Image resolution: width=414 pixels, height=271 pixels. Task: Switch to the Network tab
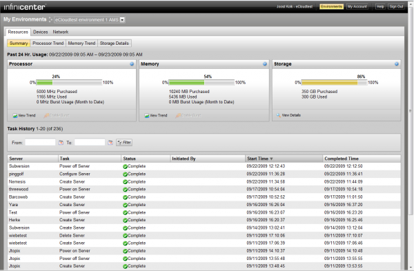[61, 32]
